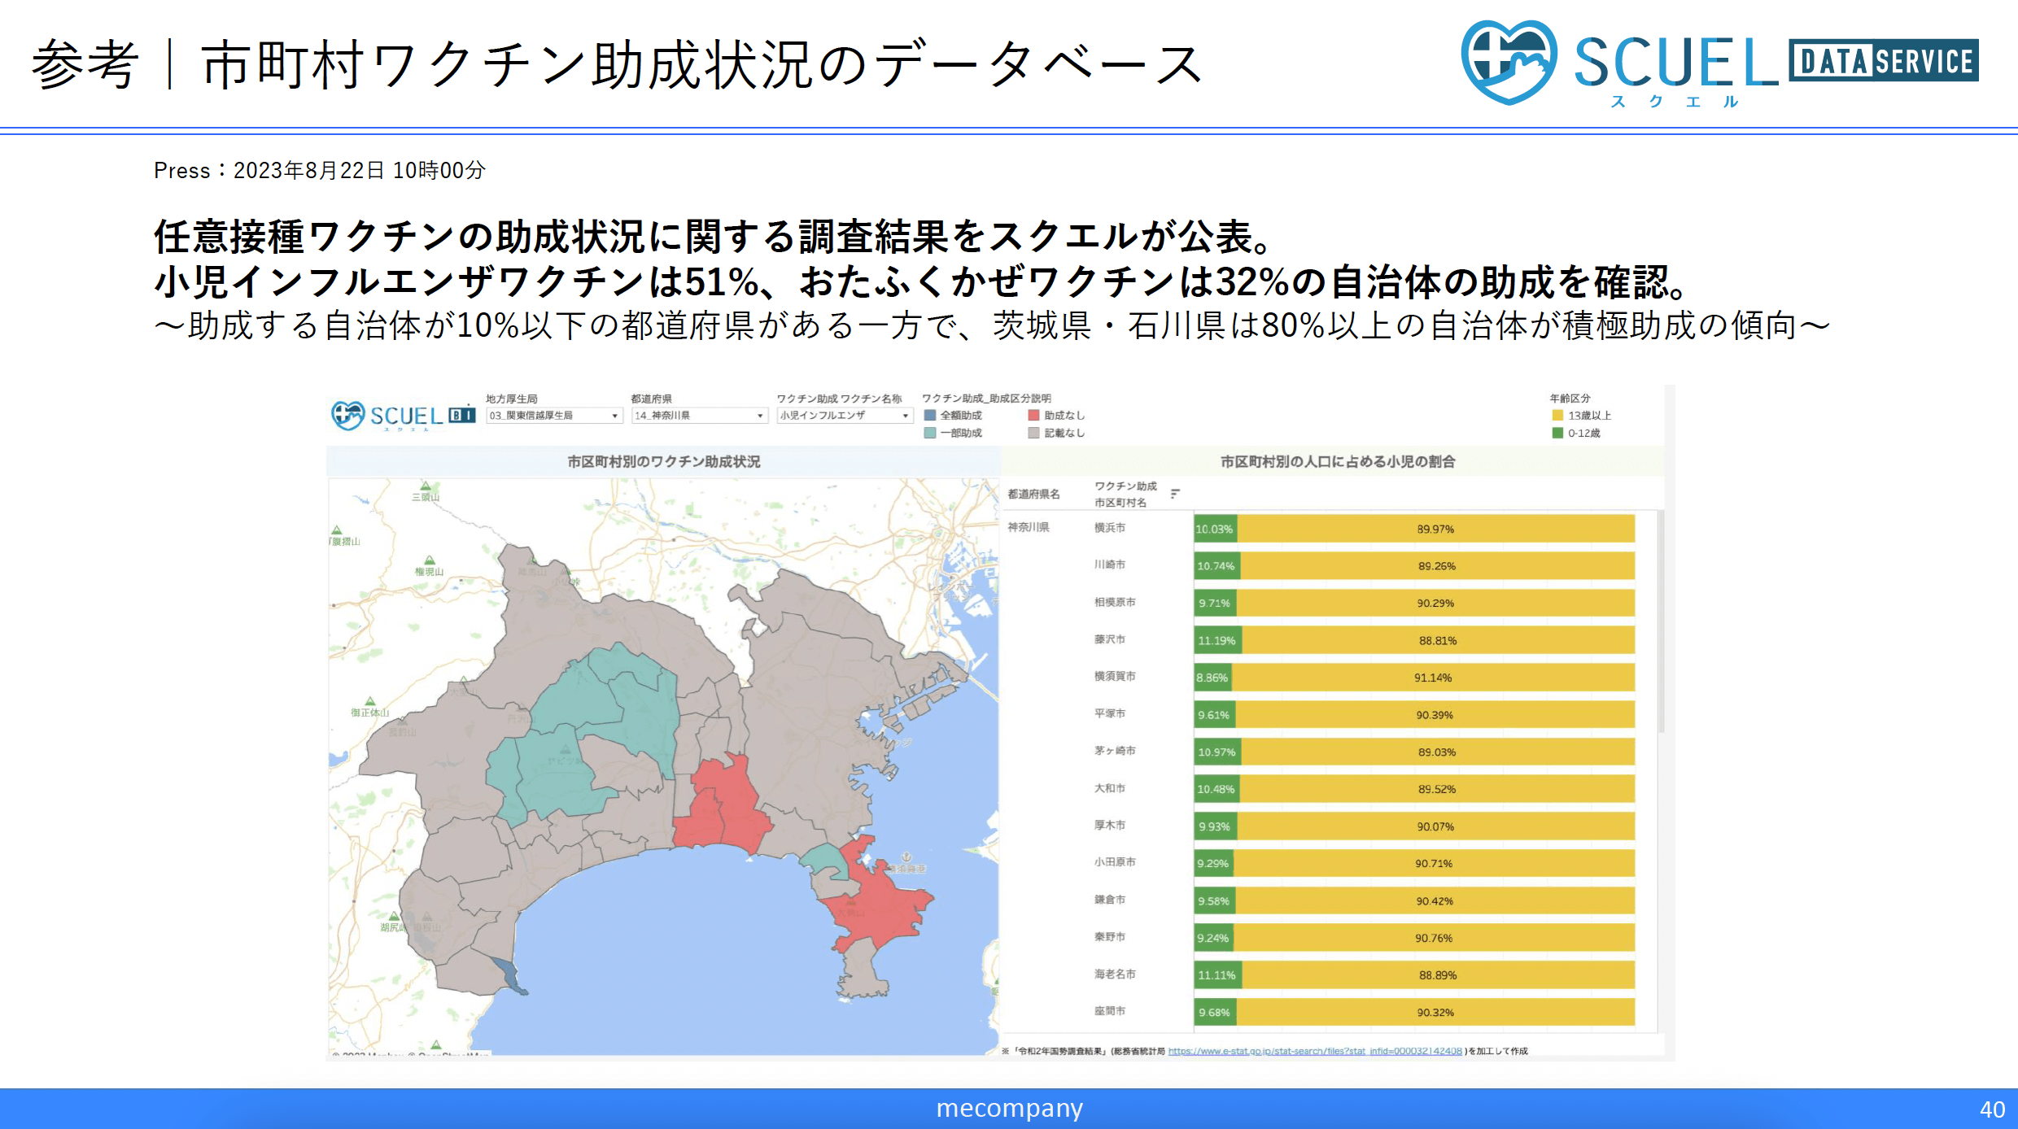Click the sort icon beside 市区町村名 column
The image size is (2018, 1129).
tap(1174, 494)
